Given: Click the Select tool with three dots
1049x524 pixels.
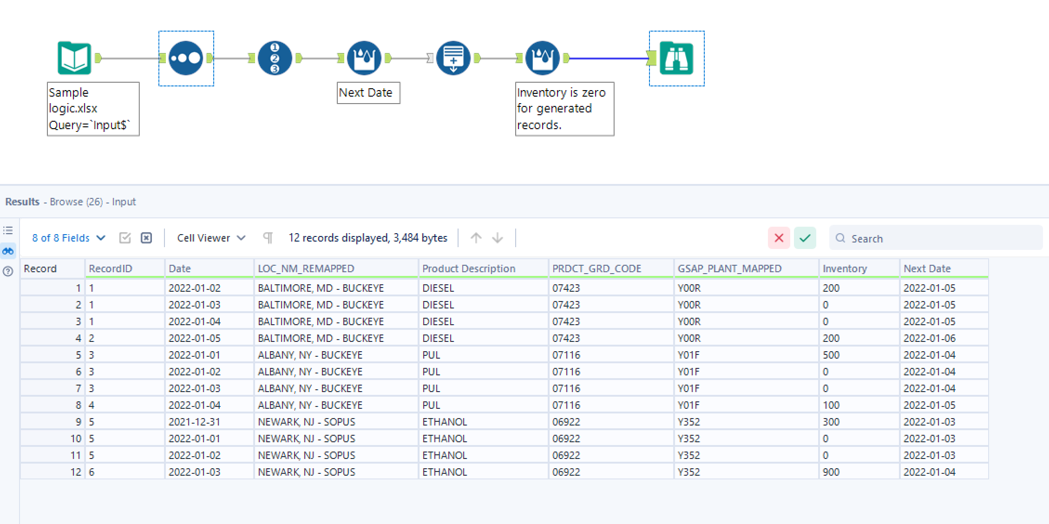Looking at the screenshot, I should coord(186,59).
